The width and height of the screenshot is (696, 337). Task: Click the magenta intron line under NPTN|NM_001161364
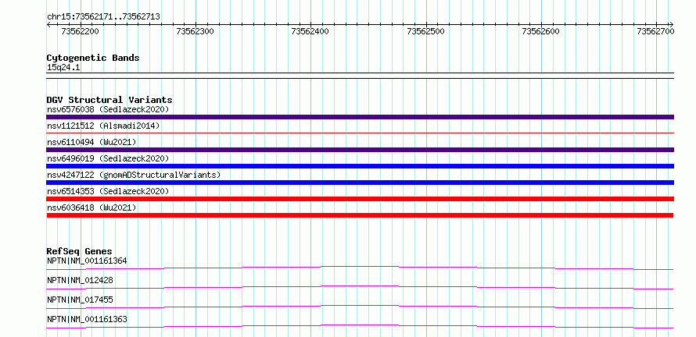[x=360, y=268]
